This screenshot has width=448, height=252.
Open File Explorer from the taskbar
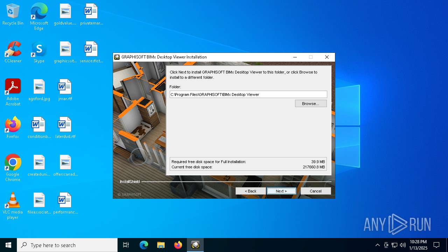161,245
